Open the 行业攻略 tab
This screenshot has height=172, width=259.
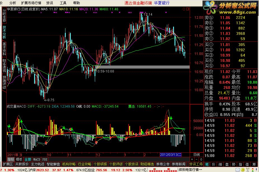[x=84, y=164]
